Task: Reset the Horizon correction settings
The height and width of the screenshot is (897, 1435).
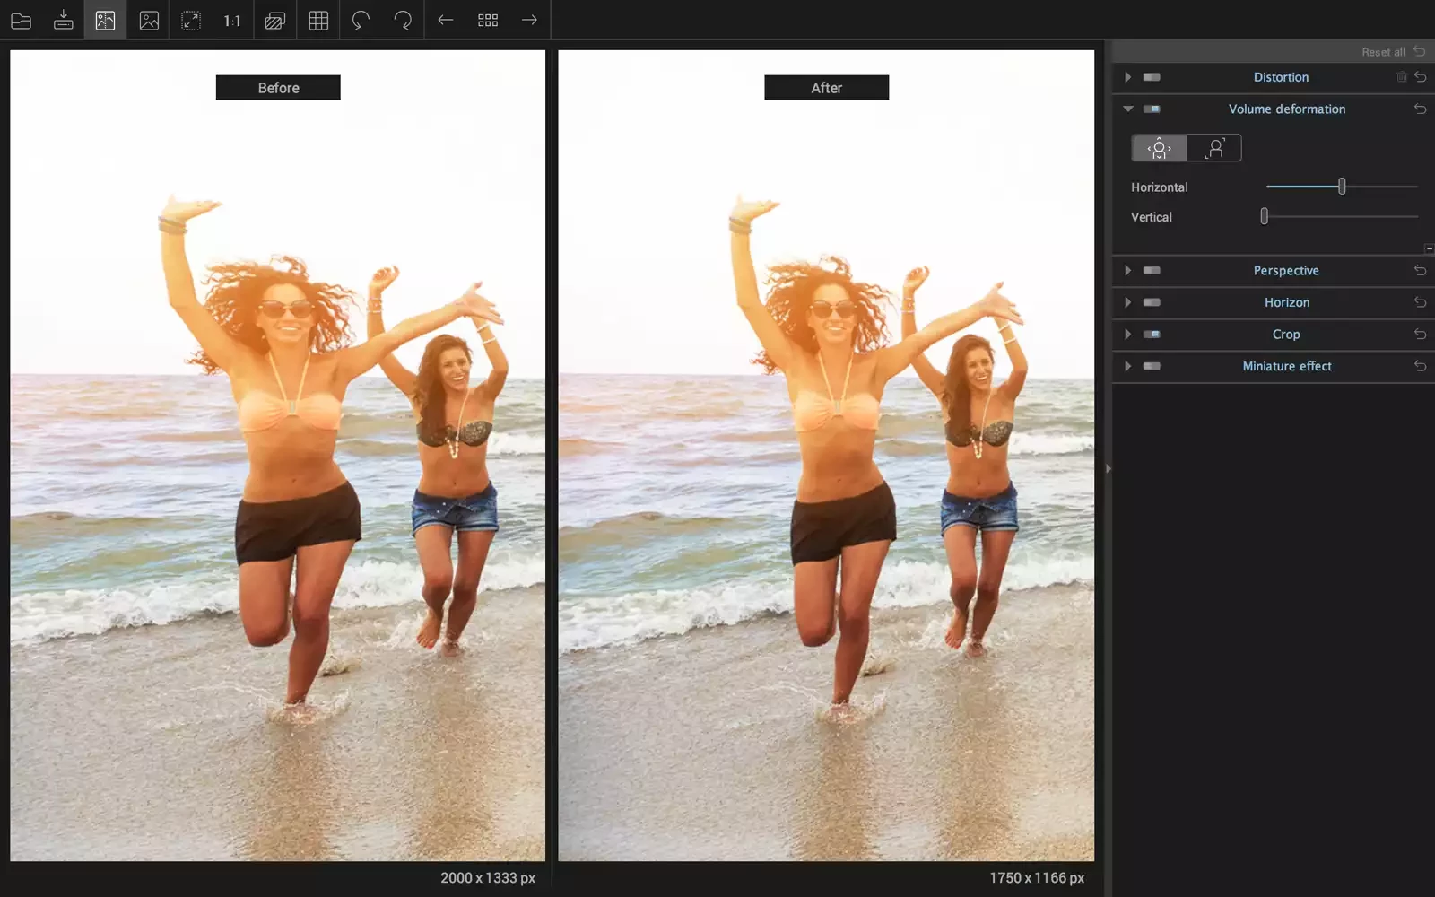Action: coord(1420,303)
